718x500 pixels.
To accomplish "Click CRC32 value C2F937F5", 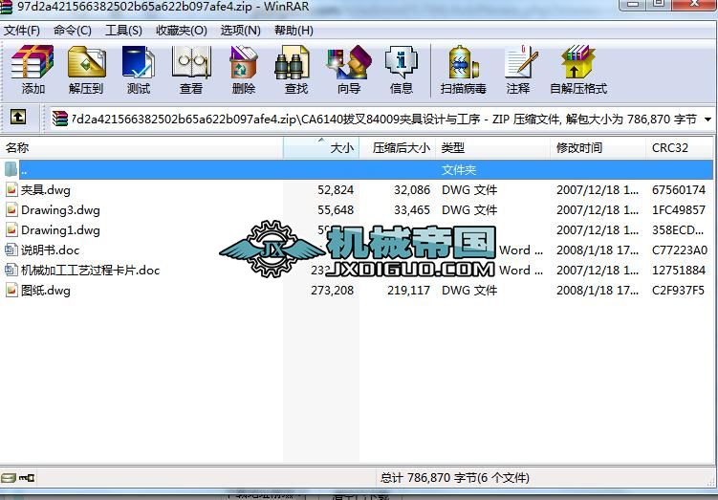I will (678, 291).
